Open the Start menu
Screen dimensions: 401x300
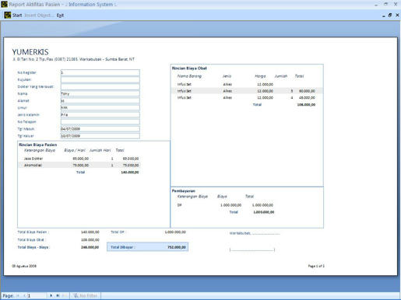point(17,16)
